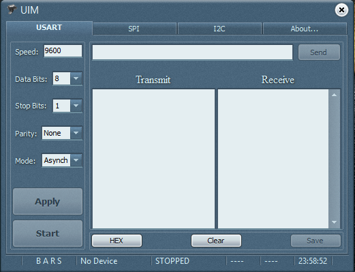Open the About... tab
The image size is (355, 272).
click(x=305, y=29)
